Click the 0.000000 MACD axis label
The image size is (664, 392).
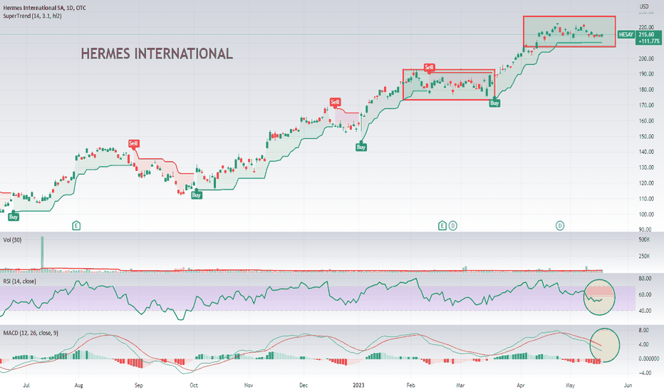coord(648,359)
